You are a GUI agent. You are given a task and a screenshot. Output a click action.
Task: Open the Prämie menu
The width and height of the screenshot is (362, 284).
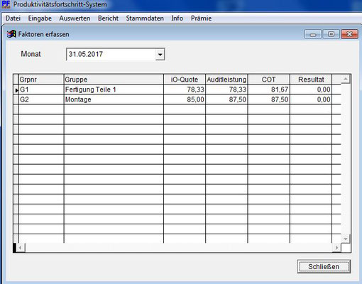pyautogui.click(x=201, y=18)
